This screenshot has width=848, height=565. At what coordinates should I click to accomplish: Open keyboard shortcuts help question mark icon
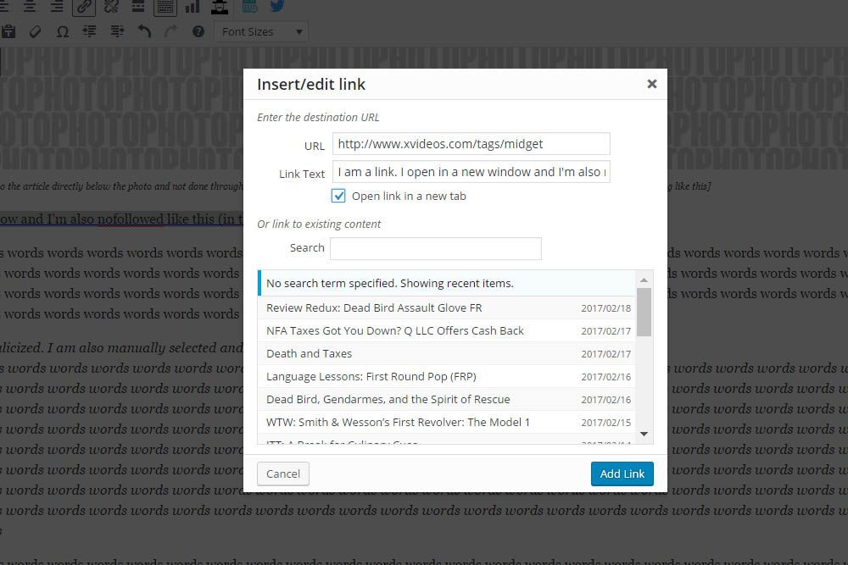pyautogui.click(x=198, y=31)
